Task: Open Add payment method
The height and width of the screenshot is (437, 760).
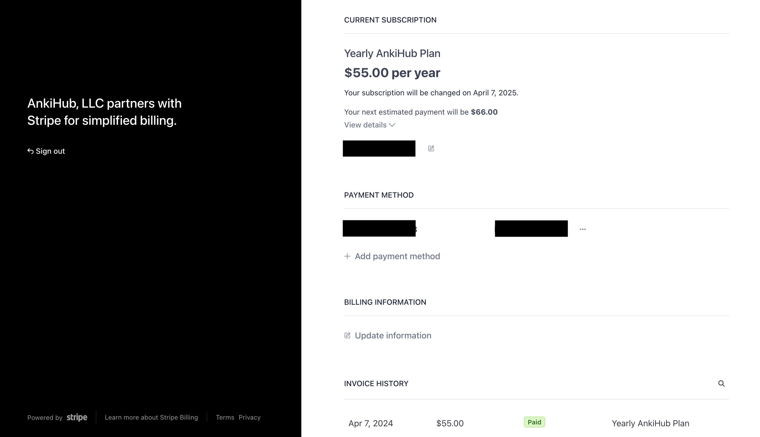Action: click(x=392, y=256)
